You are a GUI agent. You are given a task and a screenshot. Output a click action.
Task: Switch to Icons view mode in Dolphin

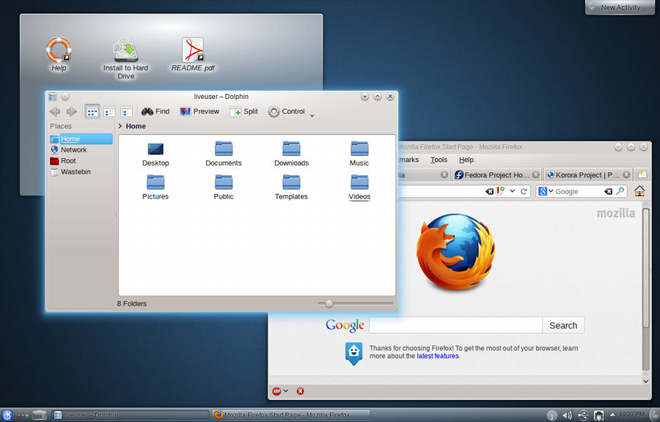point(92,111)
